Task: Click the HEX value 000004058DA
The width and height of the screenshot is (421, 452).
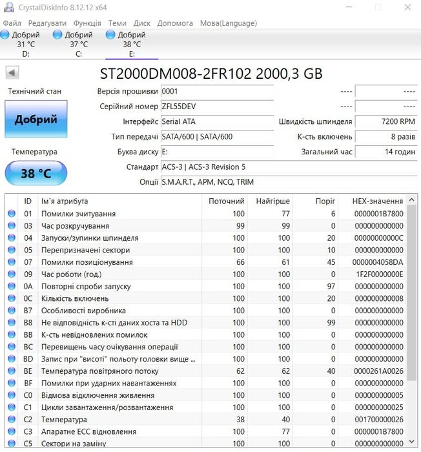Action: coord(378,262)
